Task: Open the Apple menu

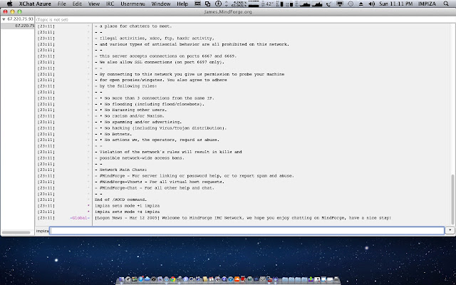Action: point(9,4)
